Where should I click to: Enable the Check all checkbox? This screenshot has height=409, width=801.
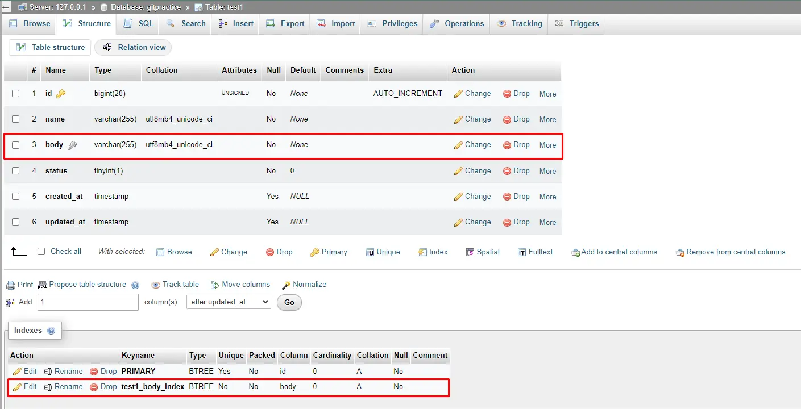41,251
